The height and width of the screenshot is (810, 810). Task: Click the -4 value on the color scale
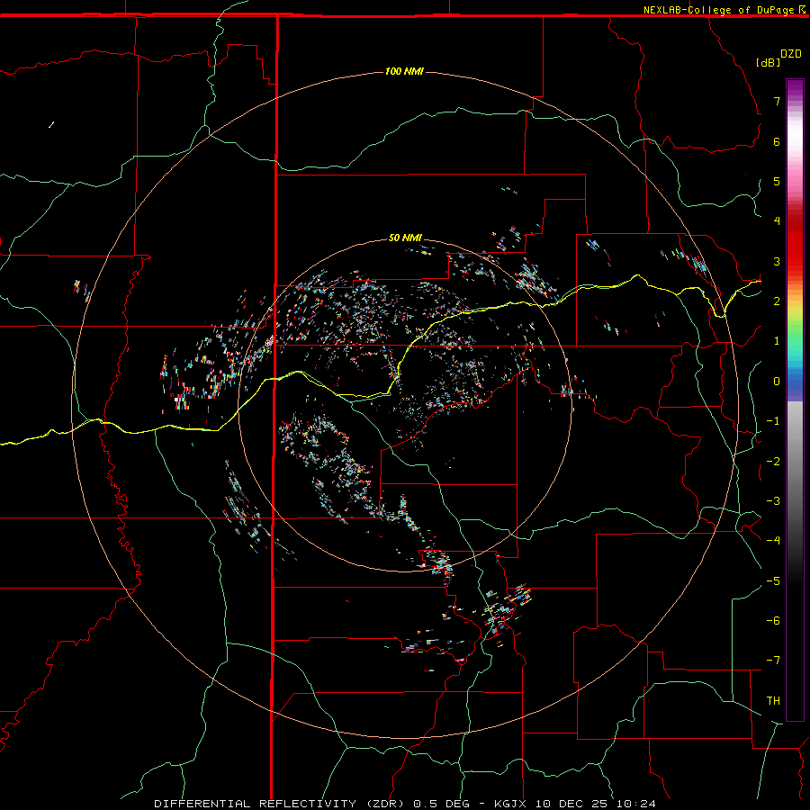click(x=773, y=541)
